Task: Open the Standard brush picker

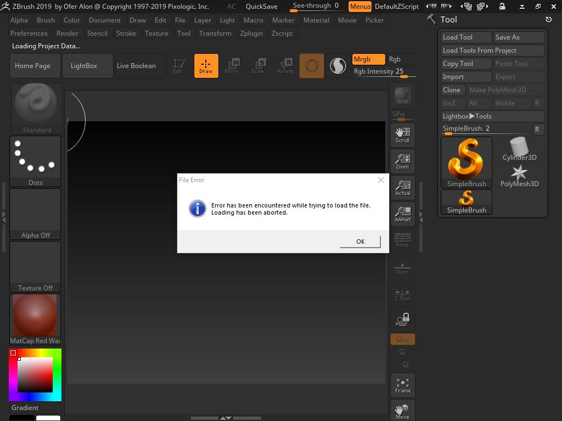Action: point(36,108)
